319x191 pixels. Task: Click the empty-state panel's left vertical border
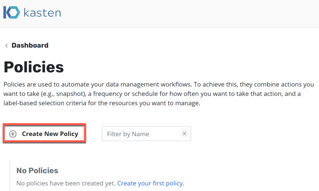point(10,175)
